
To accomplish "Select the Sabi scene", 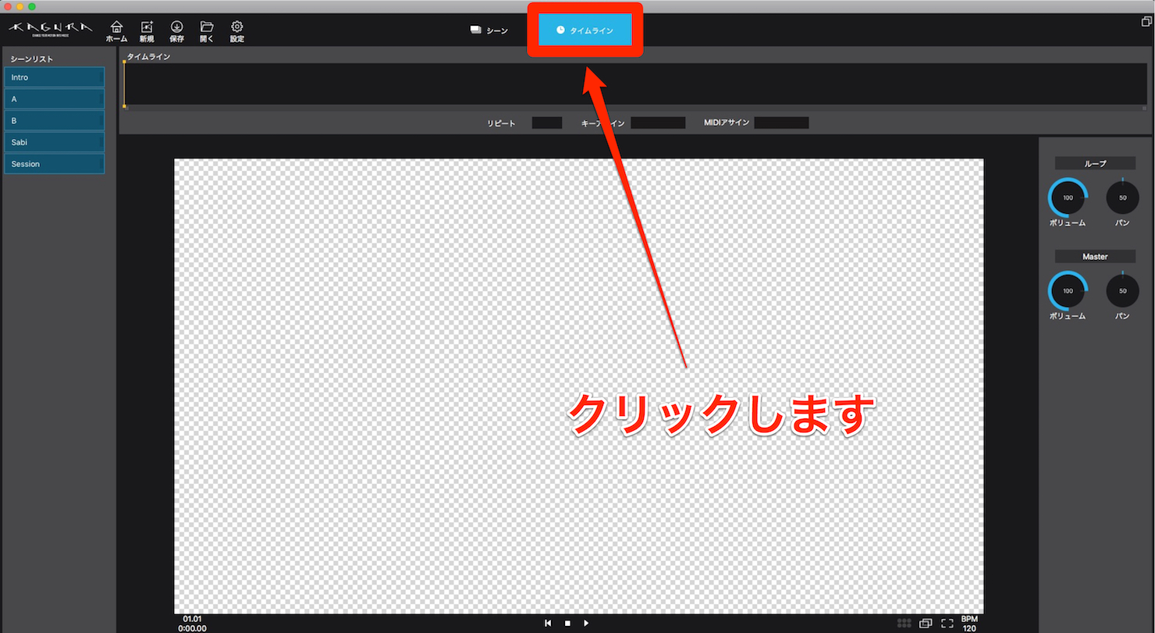I will coord(54,142).
